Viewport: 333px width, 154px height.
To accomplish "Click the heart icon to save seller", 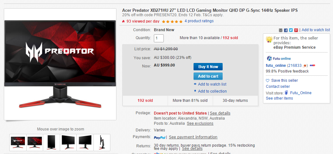I will pos(268,80).
